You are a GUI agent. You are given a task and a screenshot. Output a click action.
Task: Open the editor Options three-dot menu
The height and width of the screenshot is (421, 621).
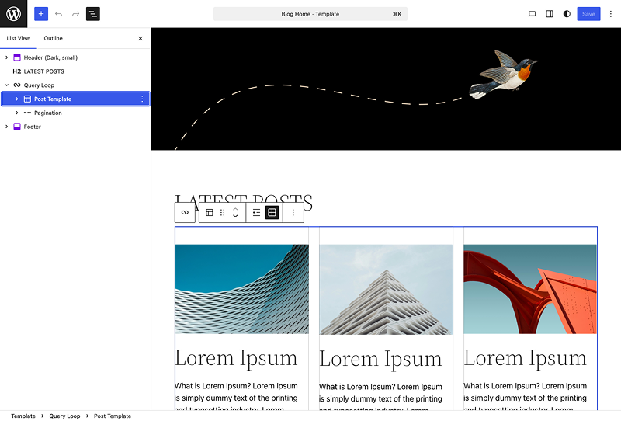[611, 14]
